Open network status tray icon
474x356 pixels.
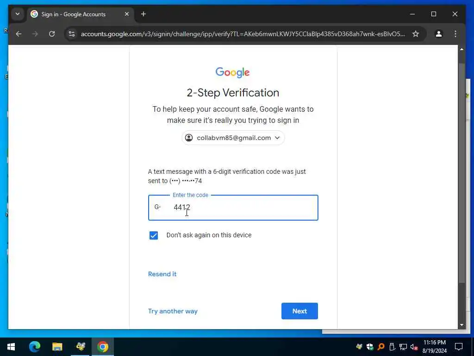[x=403, y=347]
